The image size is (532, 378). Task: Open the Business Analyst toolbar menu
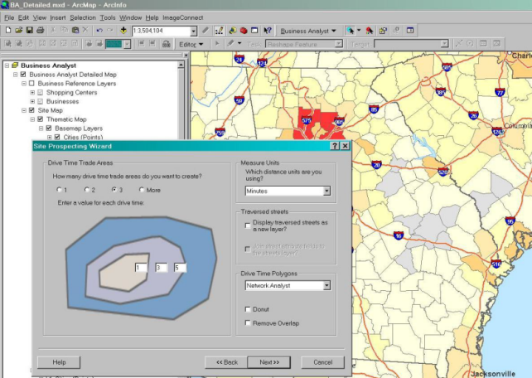click(x=308, y=31)
